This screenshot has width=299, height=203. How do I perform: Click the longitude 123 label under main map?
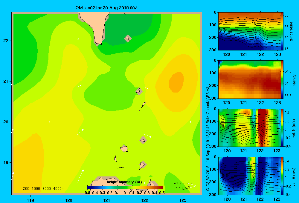(183, 200)
